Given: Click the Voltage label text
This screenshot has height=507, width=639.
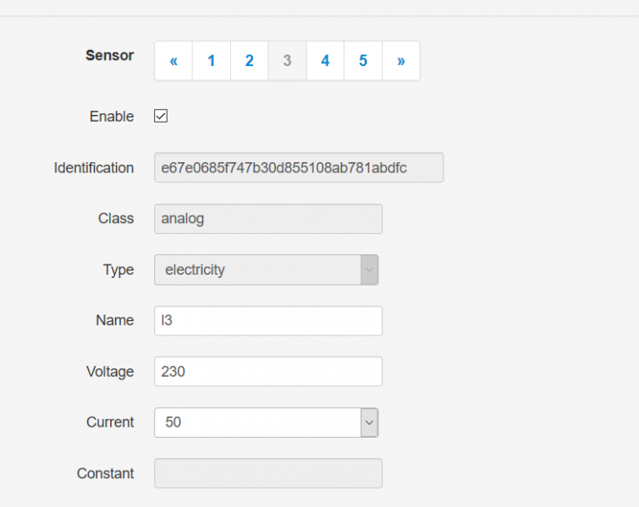Looking at the screenshot, I should pyautogui.click(x=110, y=371).
